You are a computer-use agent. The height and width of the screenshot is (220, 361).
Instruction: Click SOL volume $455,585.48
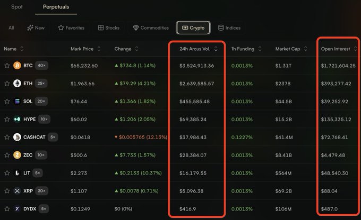[x=194, y=102]
